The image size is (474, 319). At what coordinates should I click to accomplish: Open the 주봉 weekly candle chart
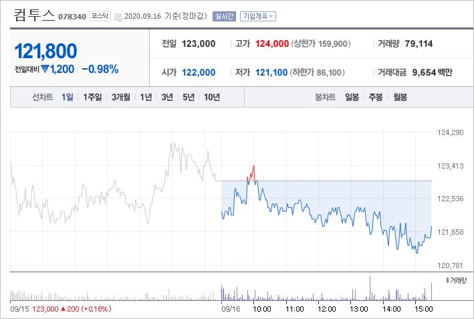(376, 97)
